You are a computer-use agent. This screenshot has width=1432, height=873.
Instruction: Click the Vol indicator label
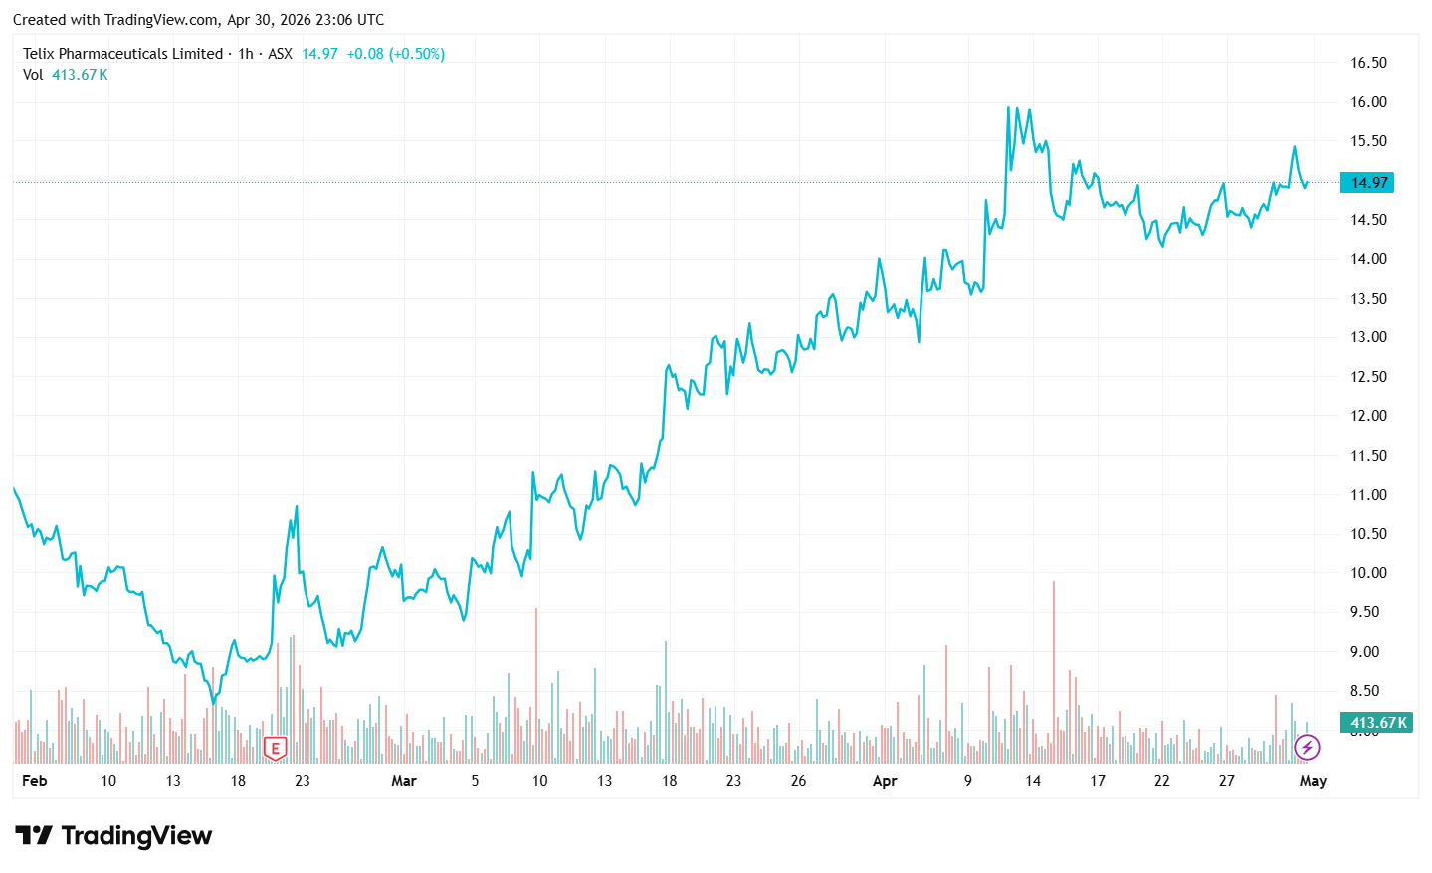point(33,75)
